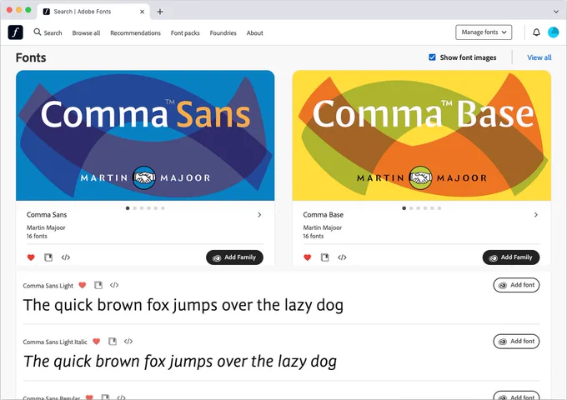Click Add Family for Comma Sans
The width and height of the screenshot is (567, 400).
[x=234, y=257]
